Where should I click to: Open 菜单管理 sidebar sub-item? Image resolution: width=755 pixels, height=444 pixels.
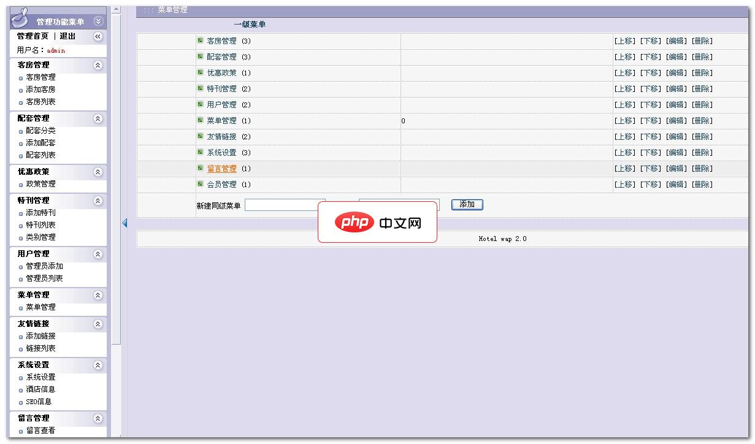(x=40, y=307)
